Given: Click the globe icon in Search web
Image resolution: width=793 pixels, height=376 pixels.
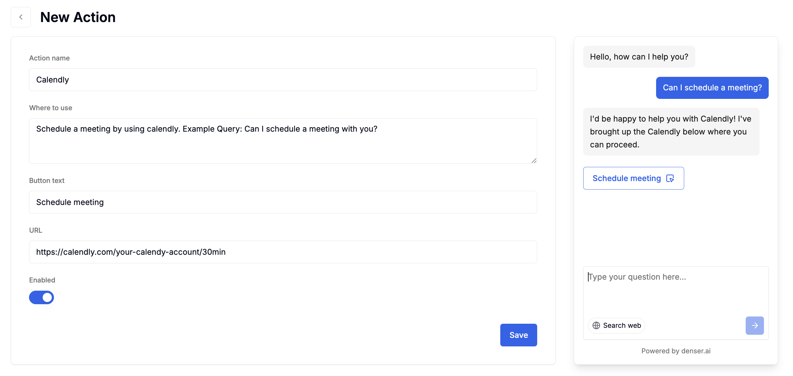Looking at the screenshot, I should [596, 325].
